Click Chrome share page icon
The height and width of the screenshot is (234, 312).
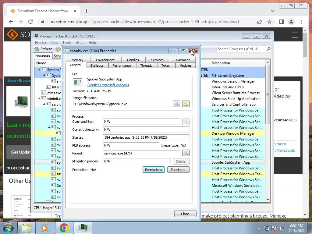(x=260, y=22)
